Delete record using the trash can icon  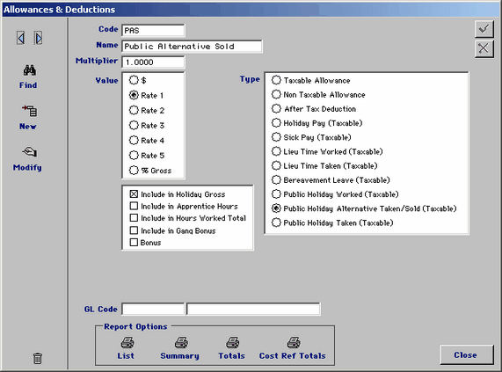point(38,358)
